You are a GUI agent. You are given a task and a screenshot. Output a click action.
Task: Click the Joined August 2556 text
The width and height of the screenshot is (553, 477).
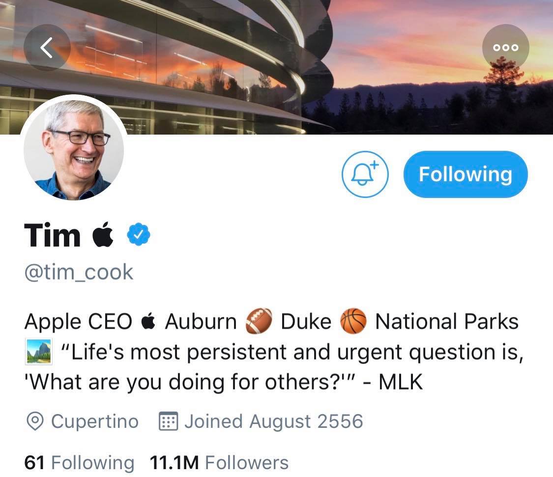coord(273,421)
